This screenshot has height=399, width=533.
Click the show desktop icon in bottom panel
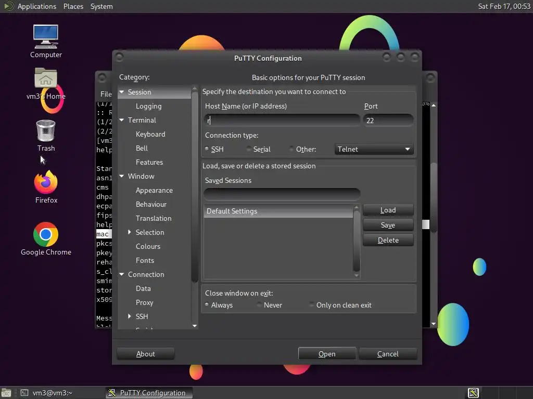[6, 393]
